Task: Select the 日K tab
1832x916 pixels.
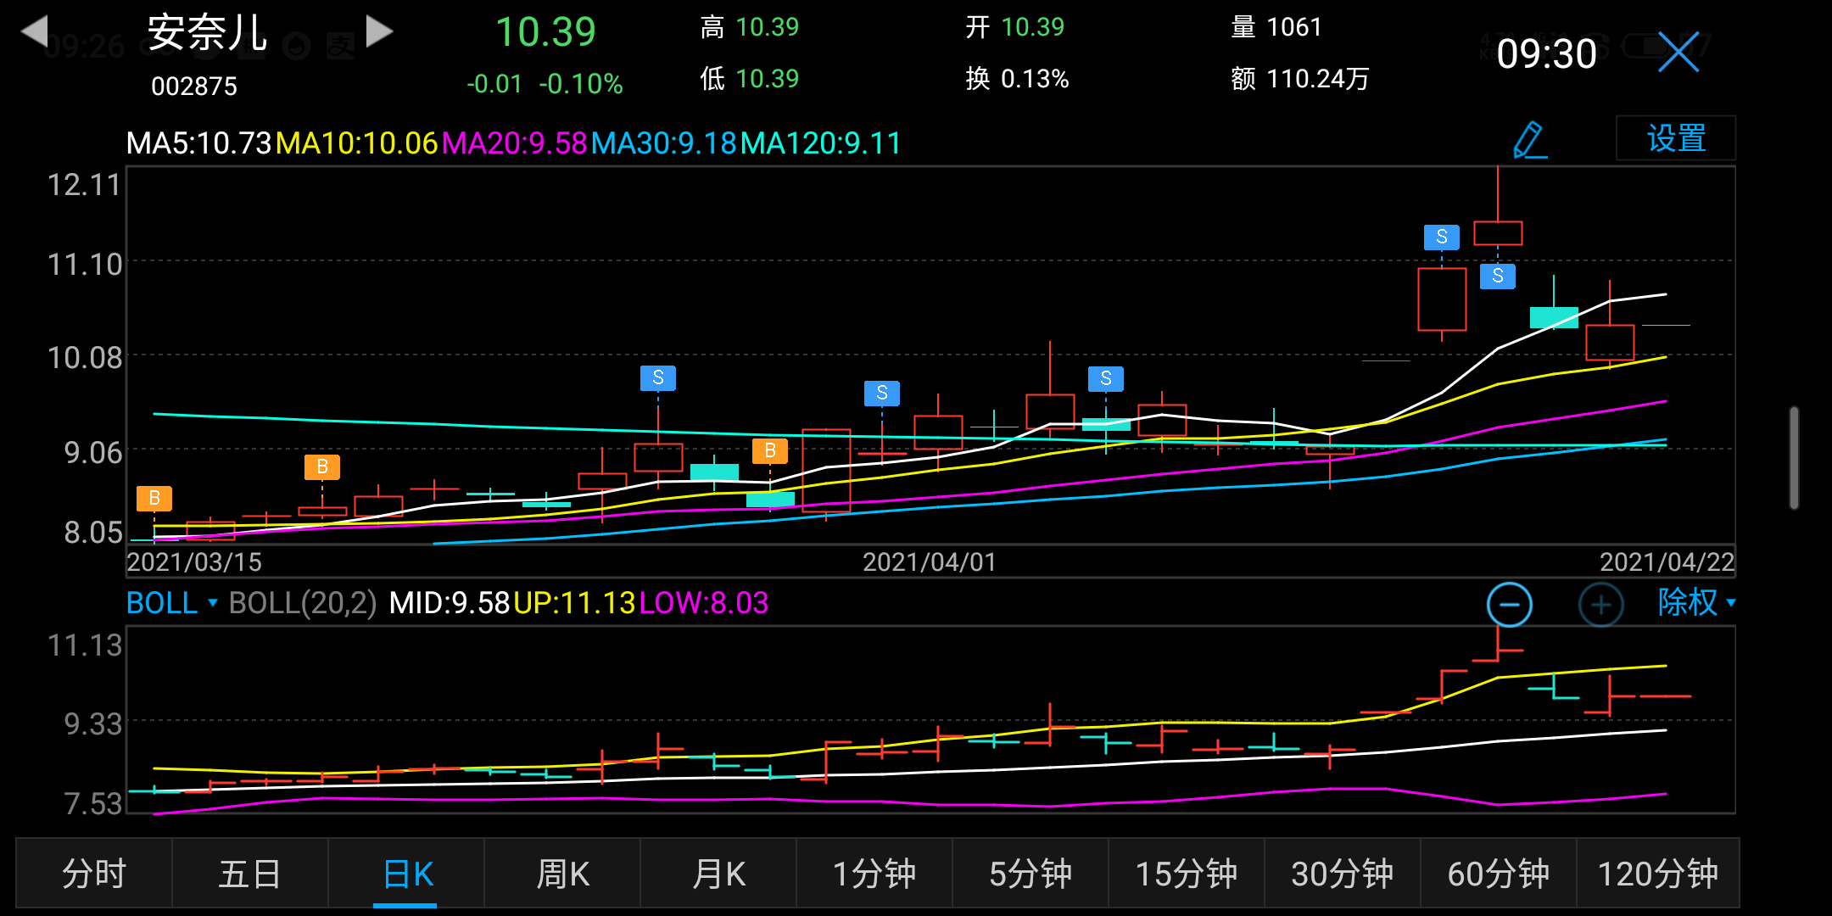Action: pyautogui.click(x=406, y=874)
